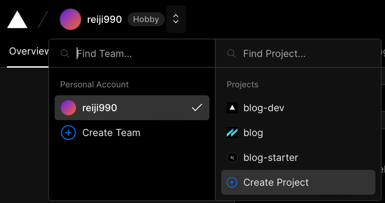Open the blog project
The height and width of the screenshot is (203, 385).
(298, 133)
